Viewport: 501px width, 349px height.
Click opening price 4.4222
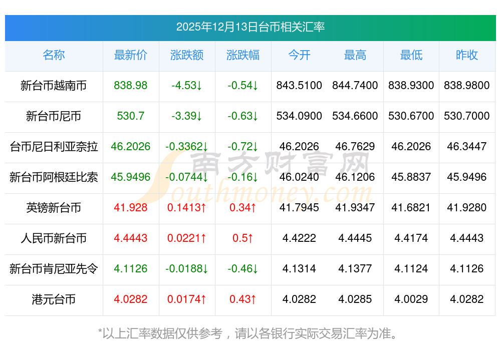(x=299, y=238)
